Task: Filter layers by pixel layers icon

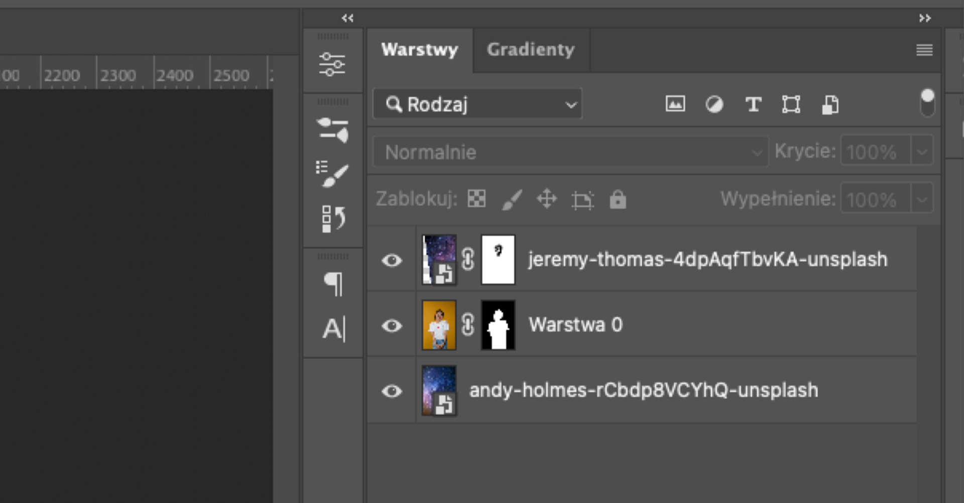Action: [675, 104]
